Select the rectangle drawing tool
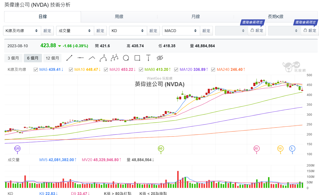The image size is (319, 195). pos(137,58)
